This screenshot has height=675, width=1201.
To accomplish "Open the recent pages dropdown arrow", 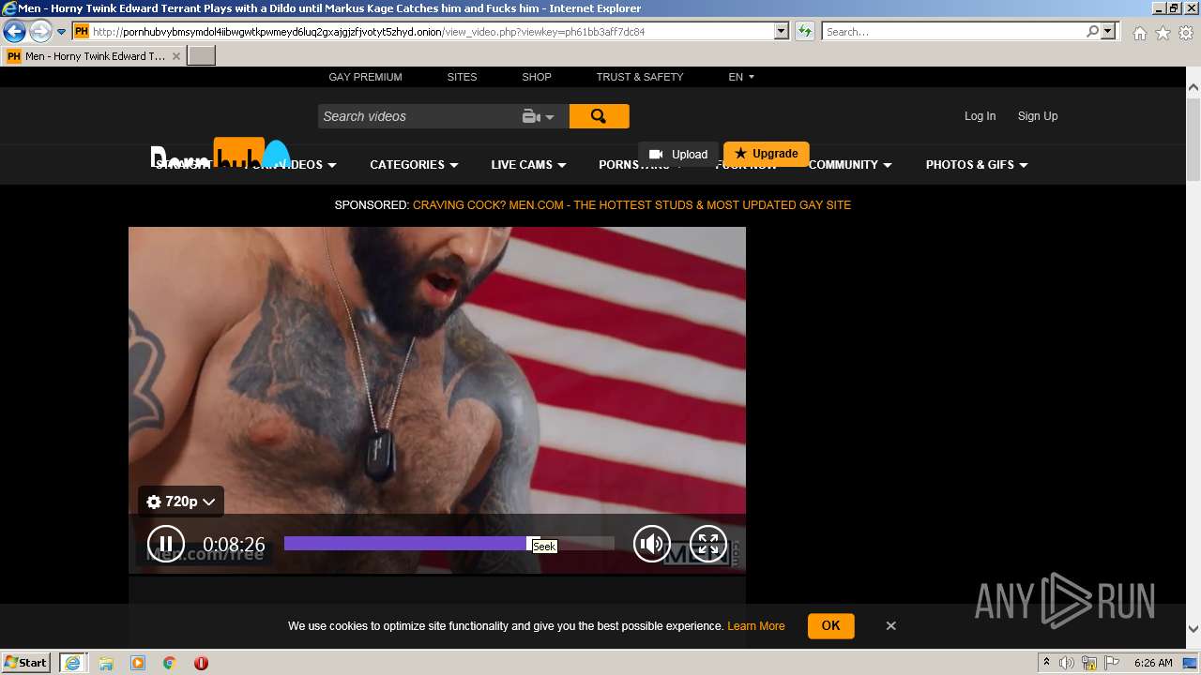I will (x=61, y=31).
